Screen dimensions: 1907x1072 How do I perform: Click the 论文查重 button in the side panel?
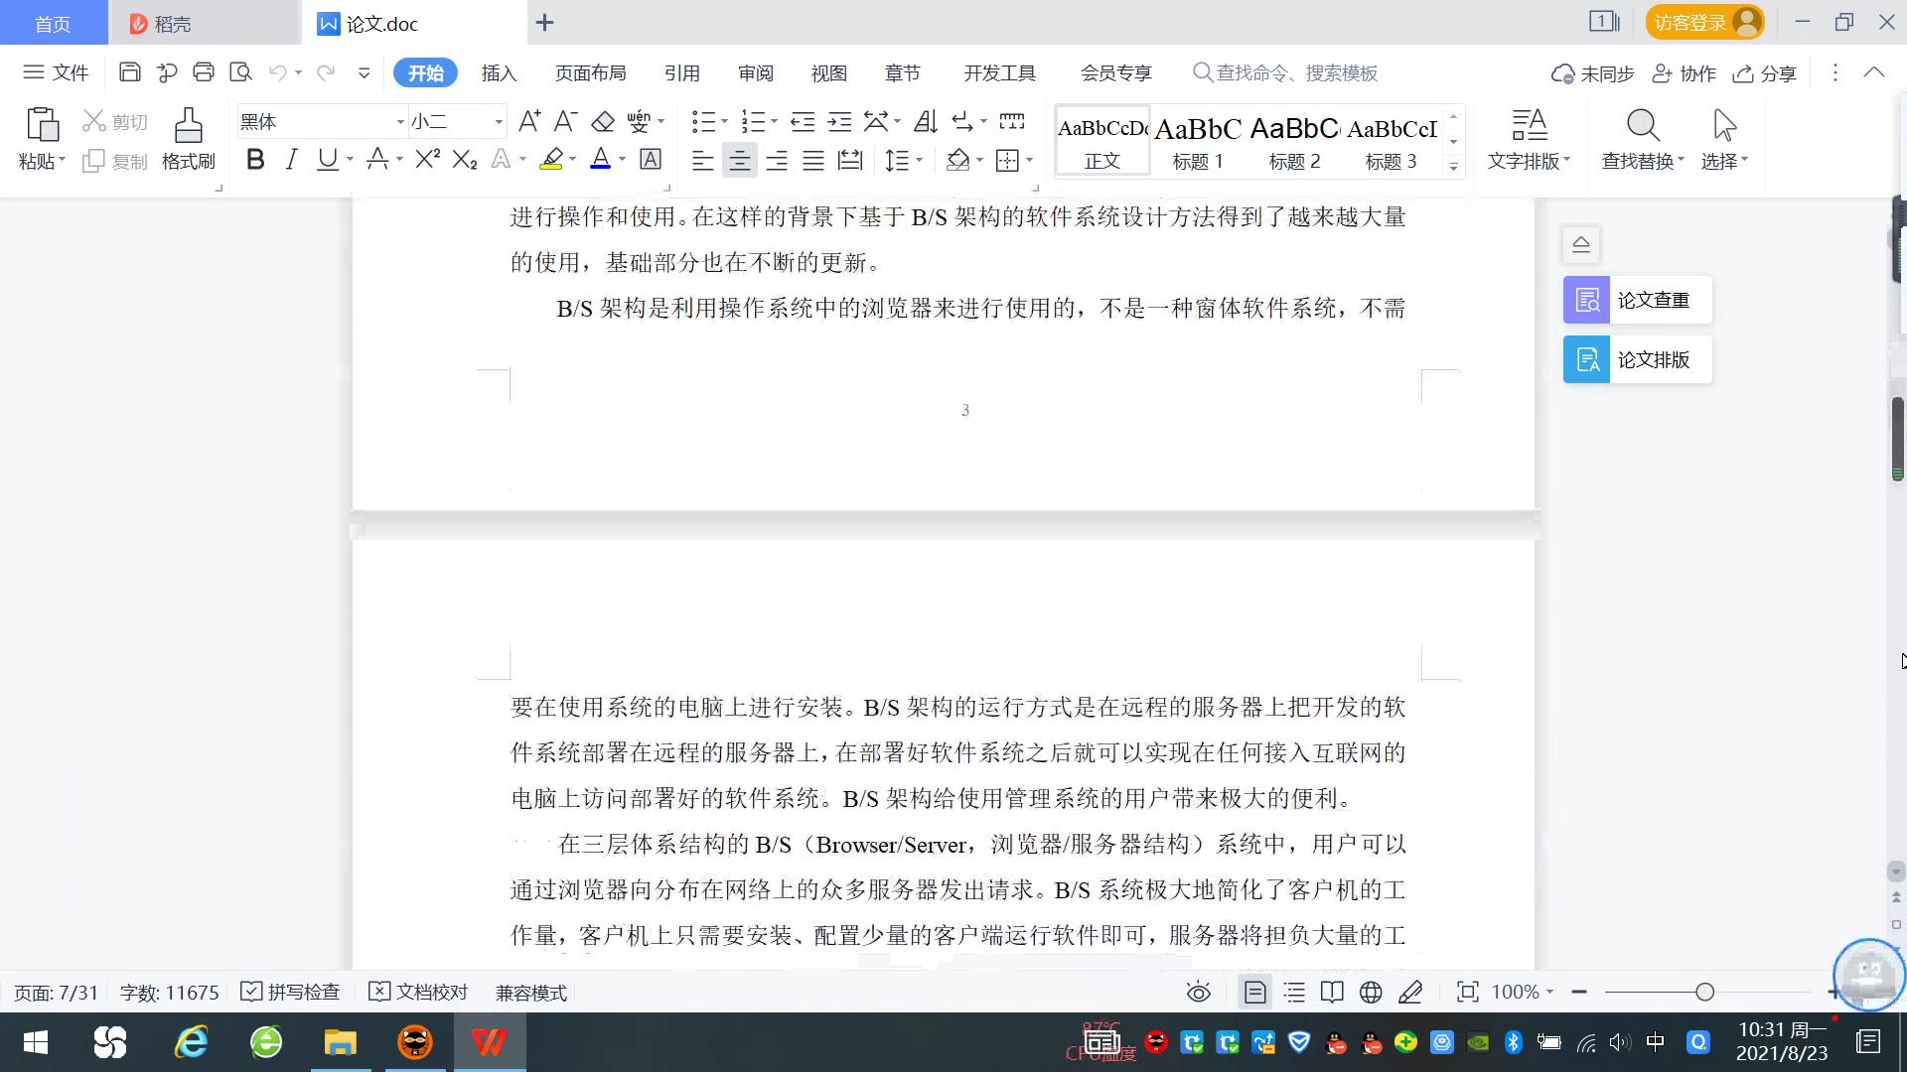tap(1637, 300)
